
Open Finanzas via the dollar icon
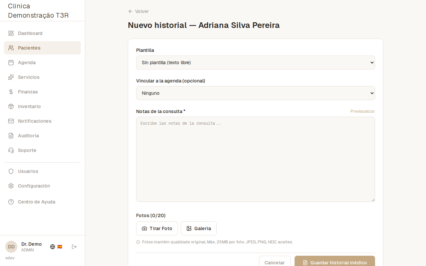(x=10, y=92)
